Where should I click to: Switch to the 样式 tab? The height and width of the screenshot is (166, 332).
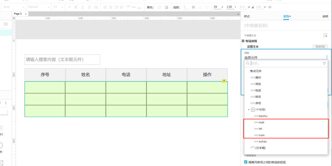[x=247, y=16]
